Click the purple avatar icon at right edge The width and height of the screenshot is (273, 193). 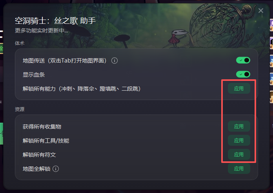tap(271, 25)
